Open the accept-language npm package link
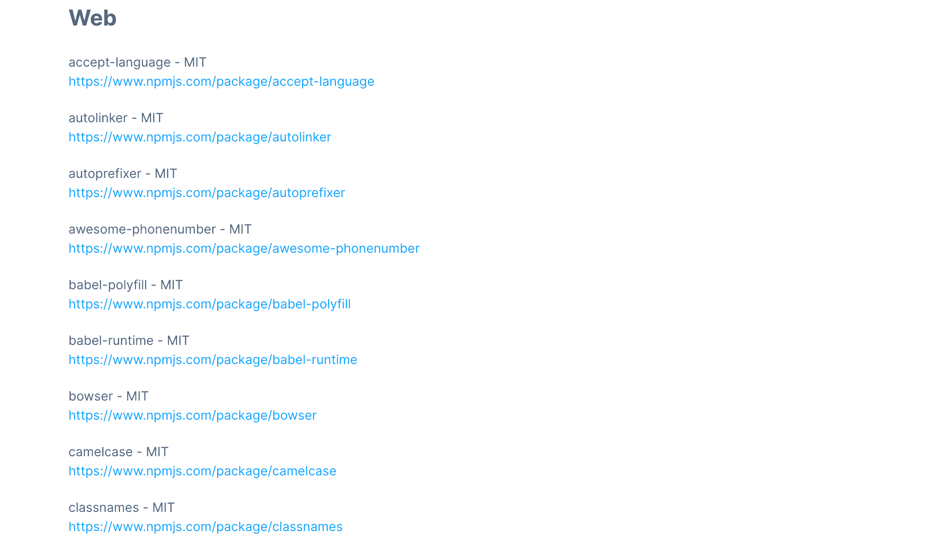This screenshot has height=552, width=952. (x=221, y=82)
